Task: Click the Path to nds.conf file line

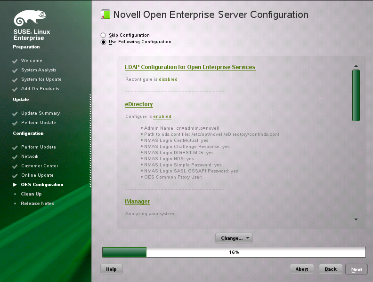Action: 212,134
